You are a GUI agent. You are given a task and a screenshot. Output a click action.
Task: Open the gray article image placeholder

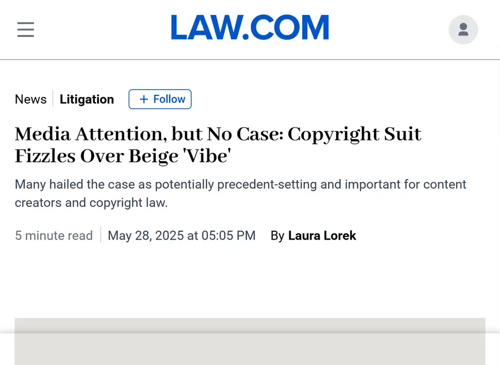(250, 341)
